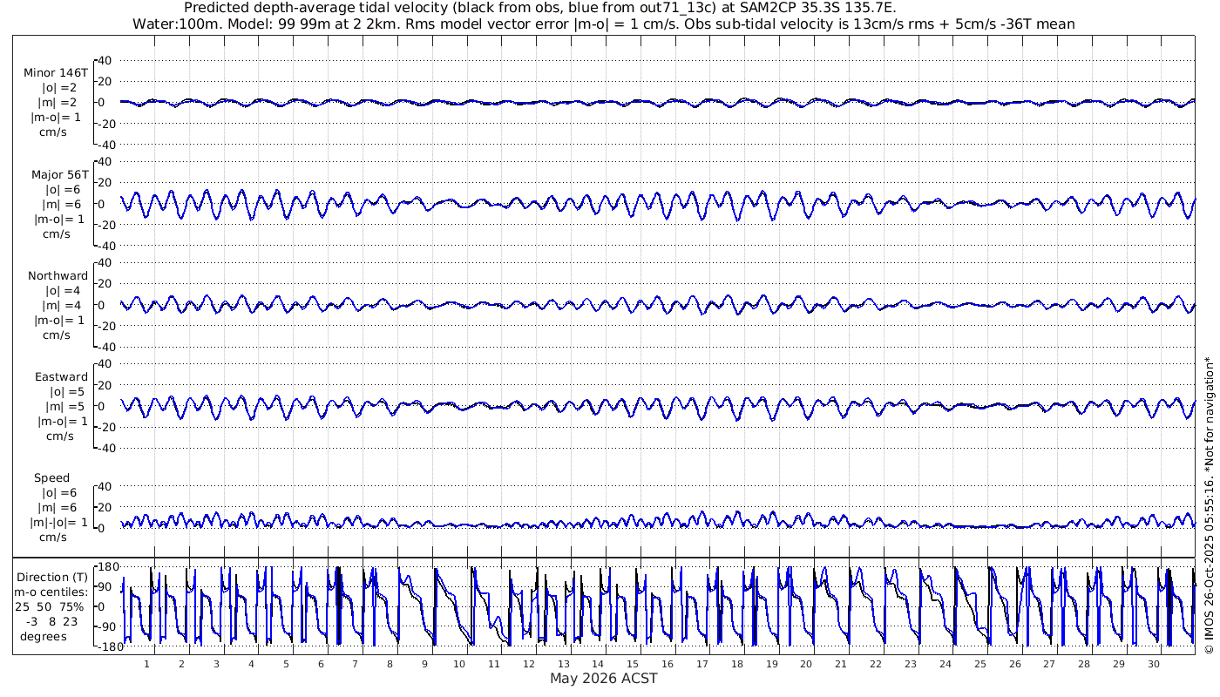Select the "cm/s" unit under Major 56T
The width and height of the screenshot is (1220, 697).
pos(58,233)
